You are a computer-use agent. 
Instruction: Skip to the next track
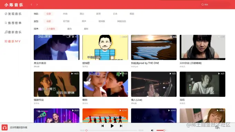click(x=121, y=126)
